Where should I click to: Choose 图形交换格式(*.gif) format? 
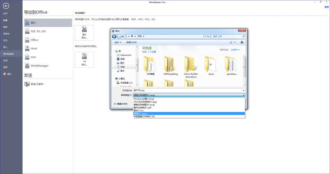tap(189, 108)
